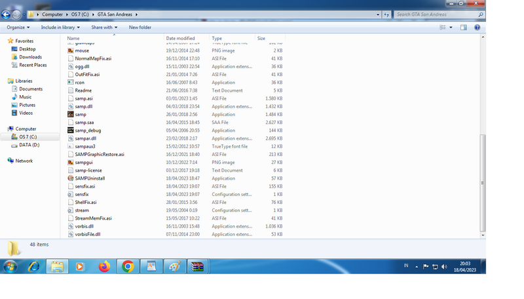524x299 pixels.
Task: Launch Internet Explorer from the taskbar
Action: (34, 267)
